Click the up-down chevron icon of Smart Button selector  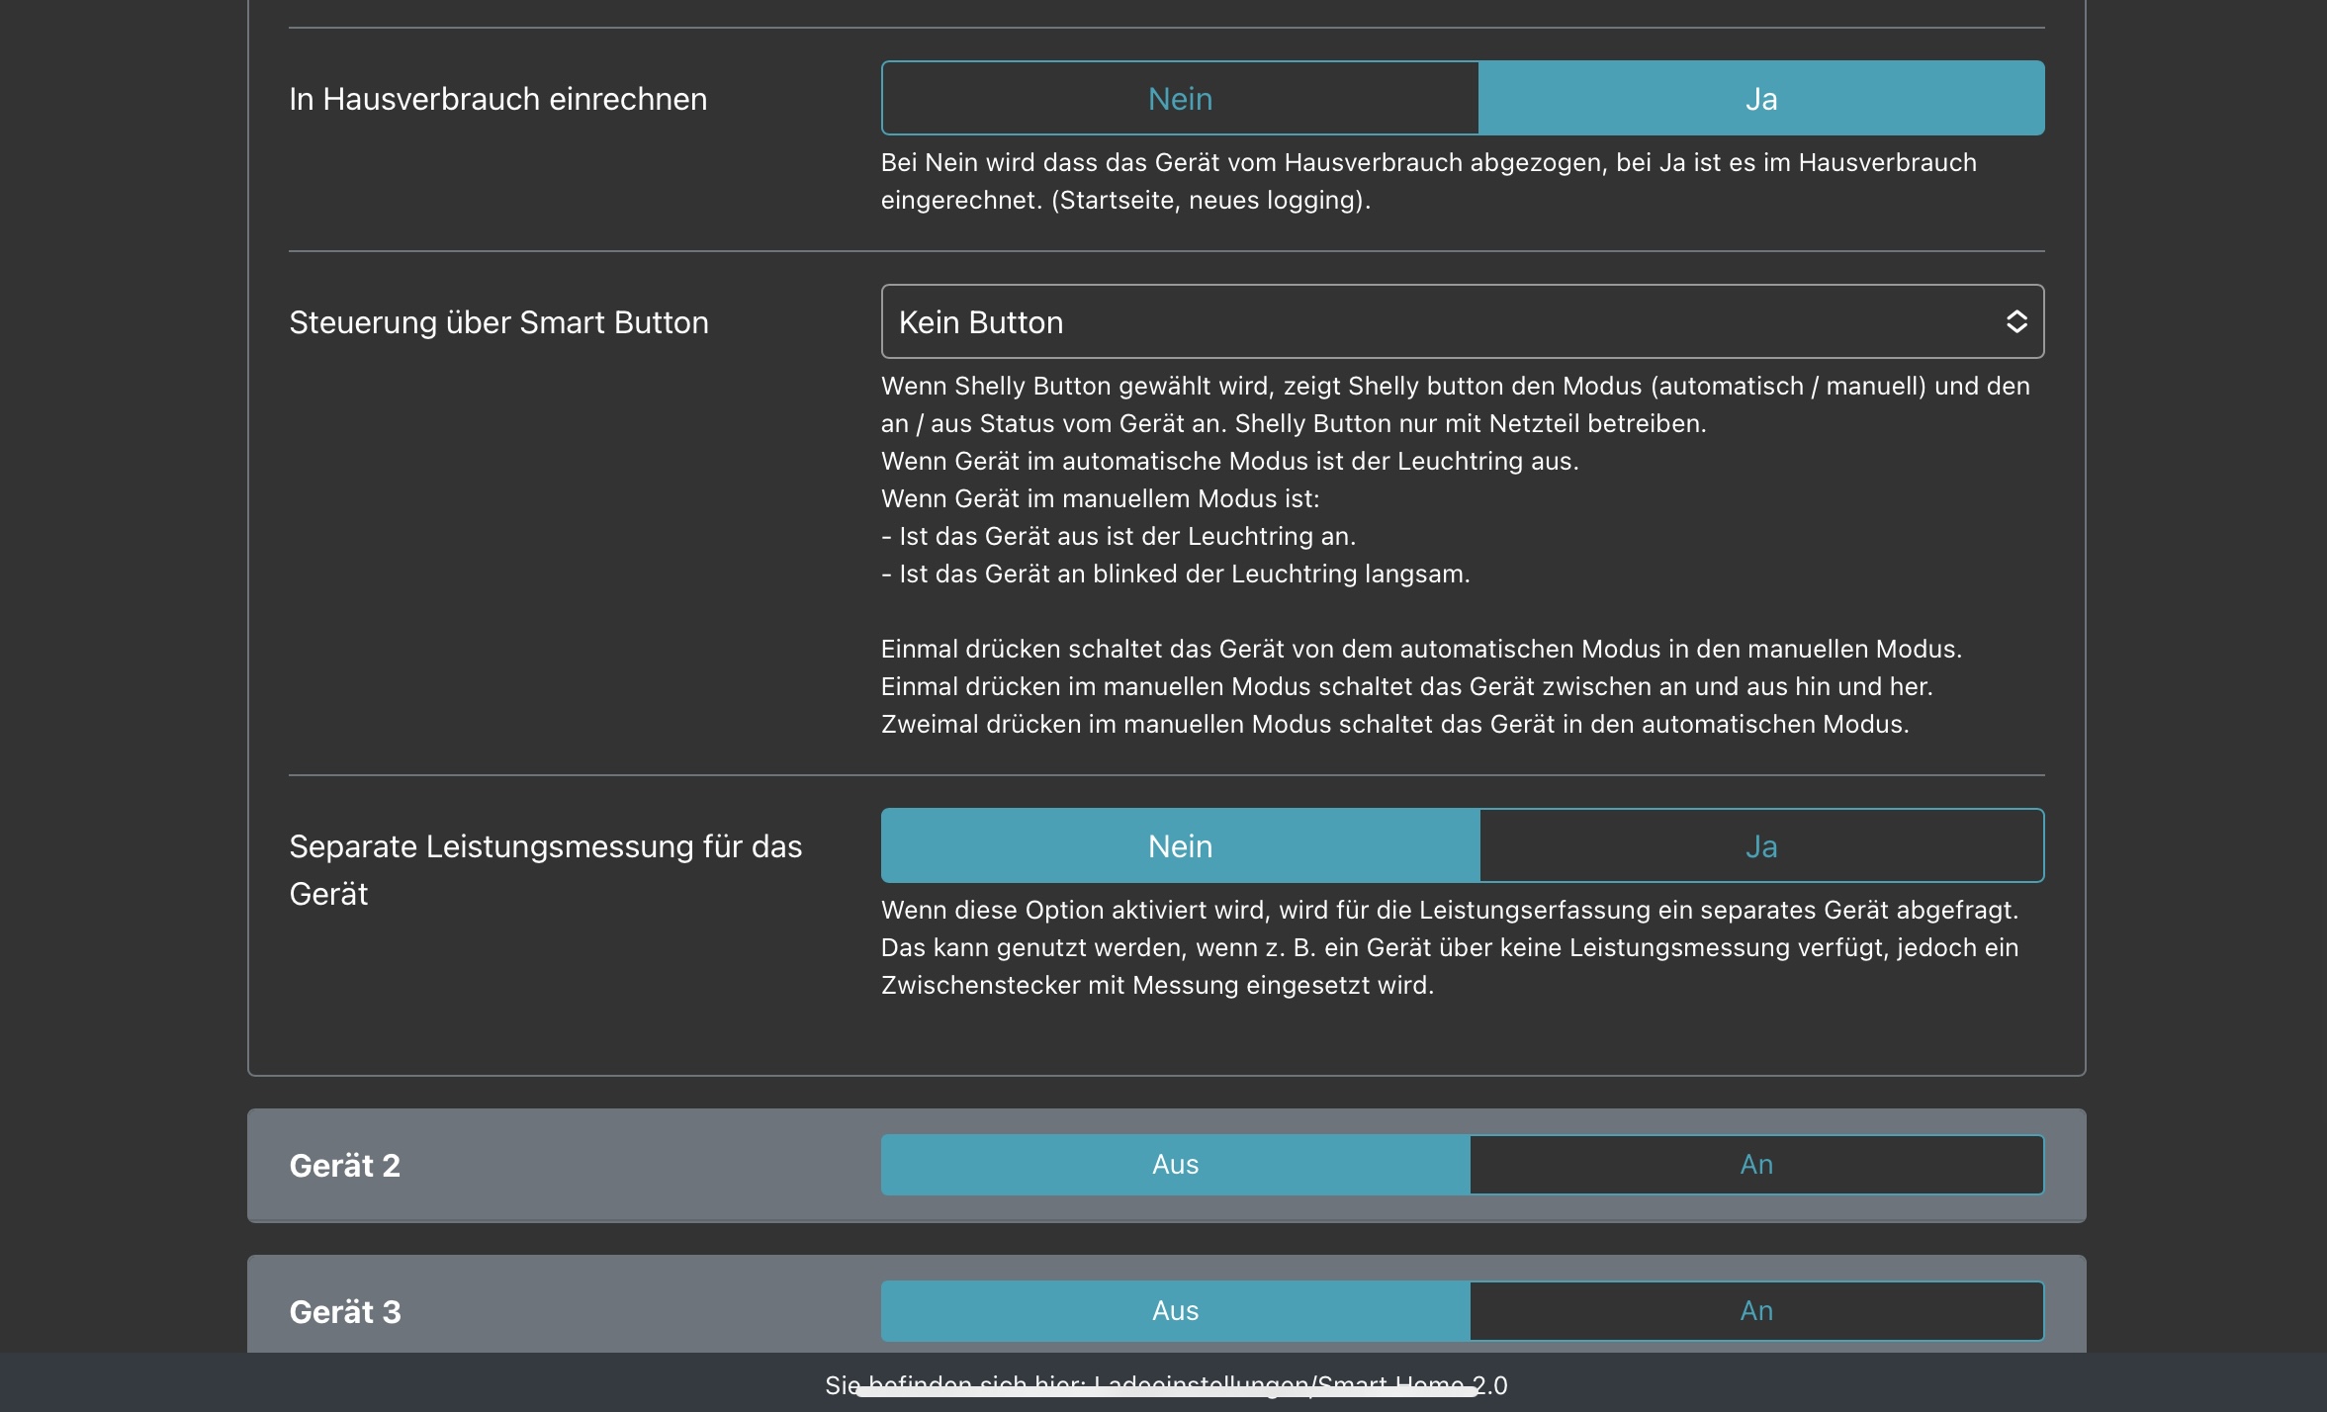coord(2016,322)
